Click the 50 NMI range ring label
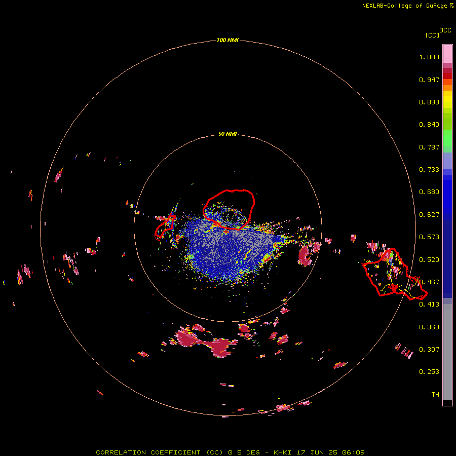 (227, 134)
